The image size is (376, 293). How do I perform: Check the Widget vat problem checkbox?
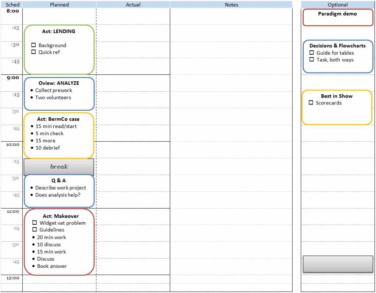click(35, 223)
